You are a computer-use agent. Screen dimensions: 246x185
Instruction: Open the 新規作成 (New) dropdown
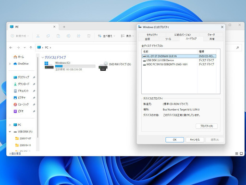point(20,36)
